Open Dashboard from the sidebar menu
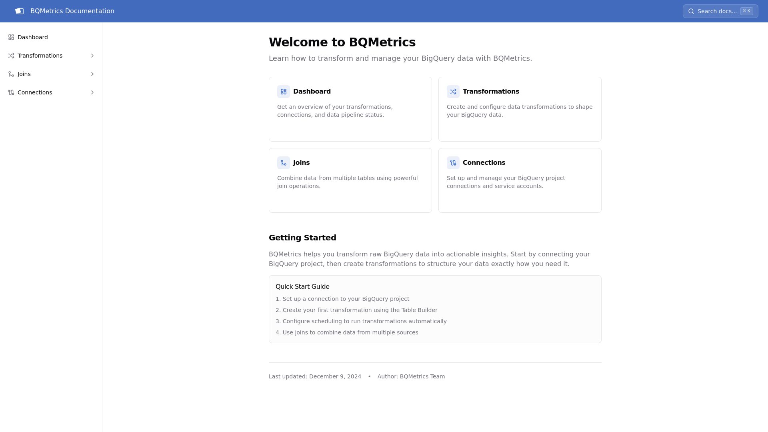Screen dimensions: 768x432 click(x=51, y=37)
